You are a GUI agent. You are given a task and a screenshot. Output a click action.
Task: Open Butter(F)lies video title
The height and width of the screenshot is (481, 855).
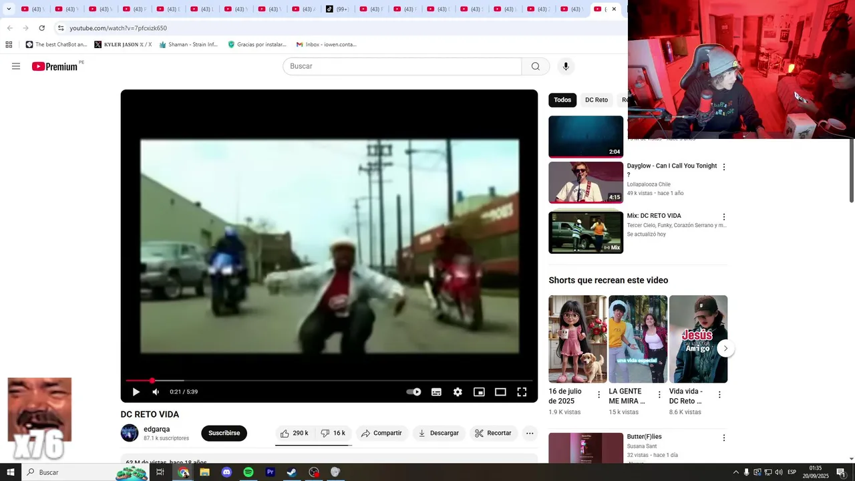644,437
